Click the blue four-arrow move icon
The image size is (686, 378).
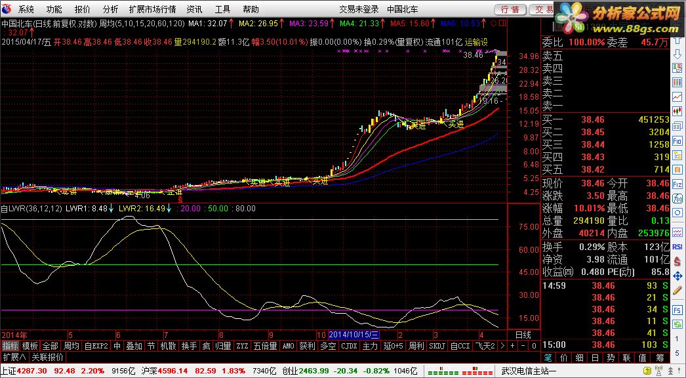tap(677, 276)
